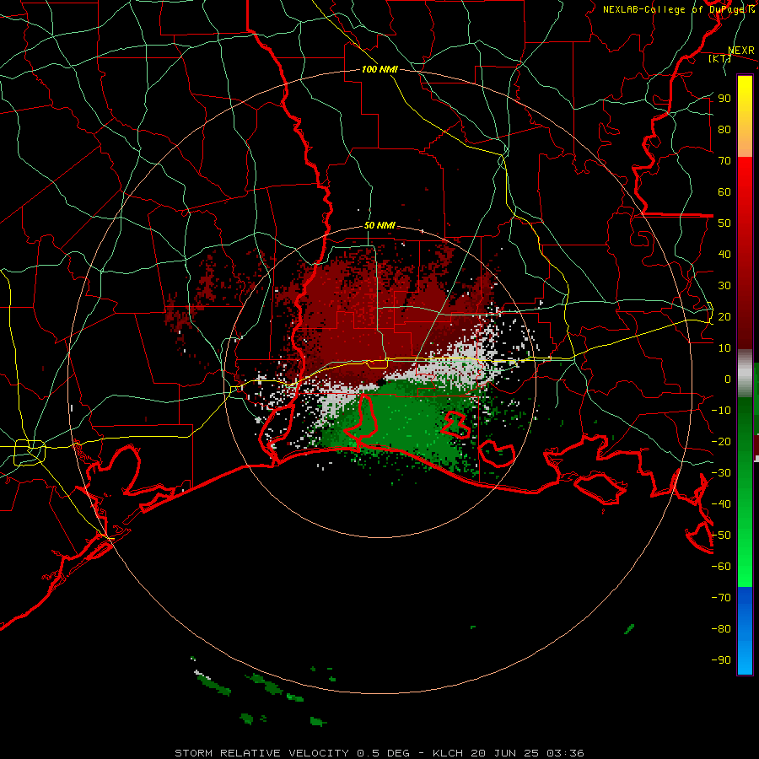Click the yellow top segment of velocity color bar

tap(745, 116)
